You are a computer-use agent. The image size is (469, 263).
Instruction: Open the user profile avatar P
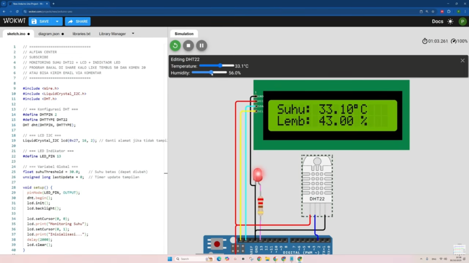(x=463, y=21)
